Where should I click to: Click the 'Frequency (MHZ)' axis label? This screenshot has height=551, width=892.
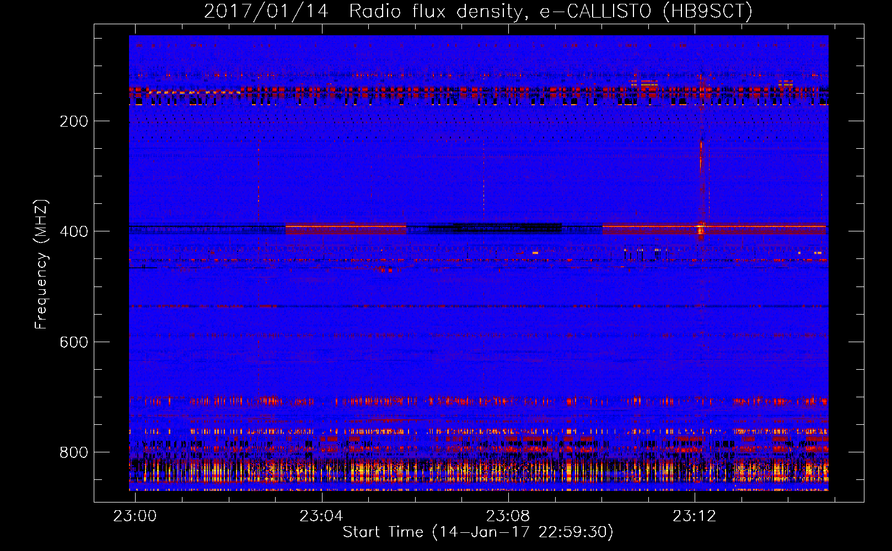coord(41,264)
